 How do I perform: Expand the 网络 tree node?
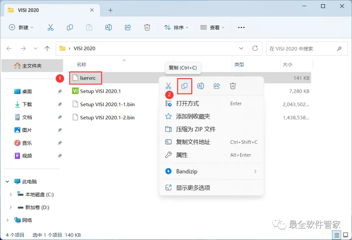[7, 220]
